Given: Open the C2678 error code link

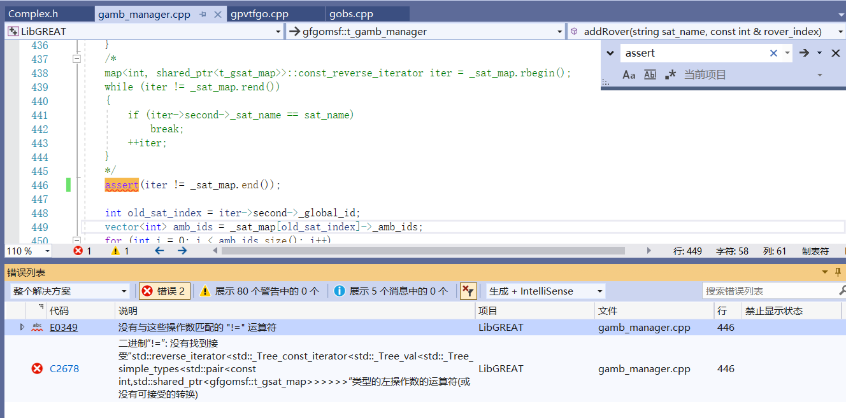Looking at the screenshot, I should (x=64, y=368).
